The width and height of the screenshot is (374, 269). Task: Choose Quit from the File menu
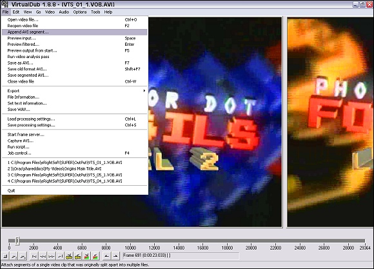[74, 191]
